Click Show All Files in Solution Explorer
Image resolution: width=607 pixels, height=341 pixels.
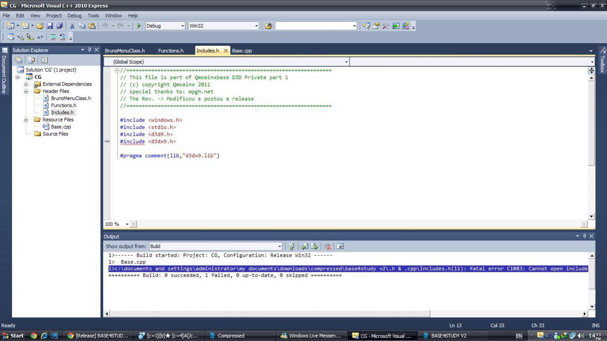(32, 60)
